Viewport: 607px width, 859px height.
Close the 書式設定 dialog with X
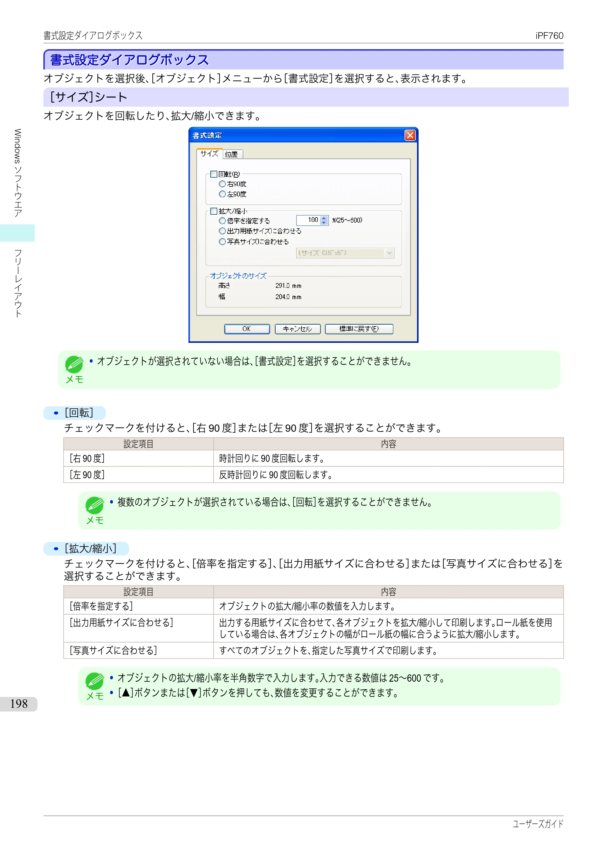point(410,135)
